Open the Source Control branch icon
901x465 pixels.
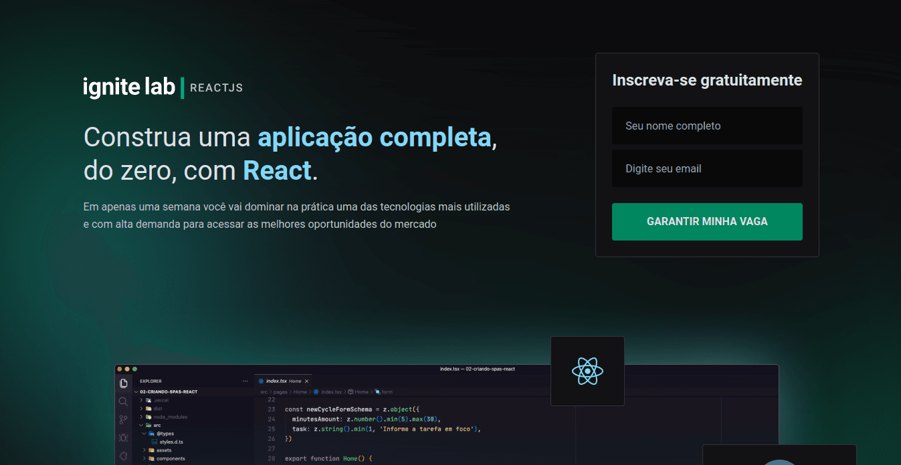(123, 420)
